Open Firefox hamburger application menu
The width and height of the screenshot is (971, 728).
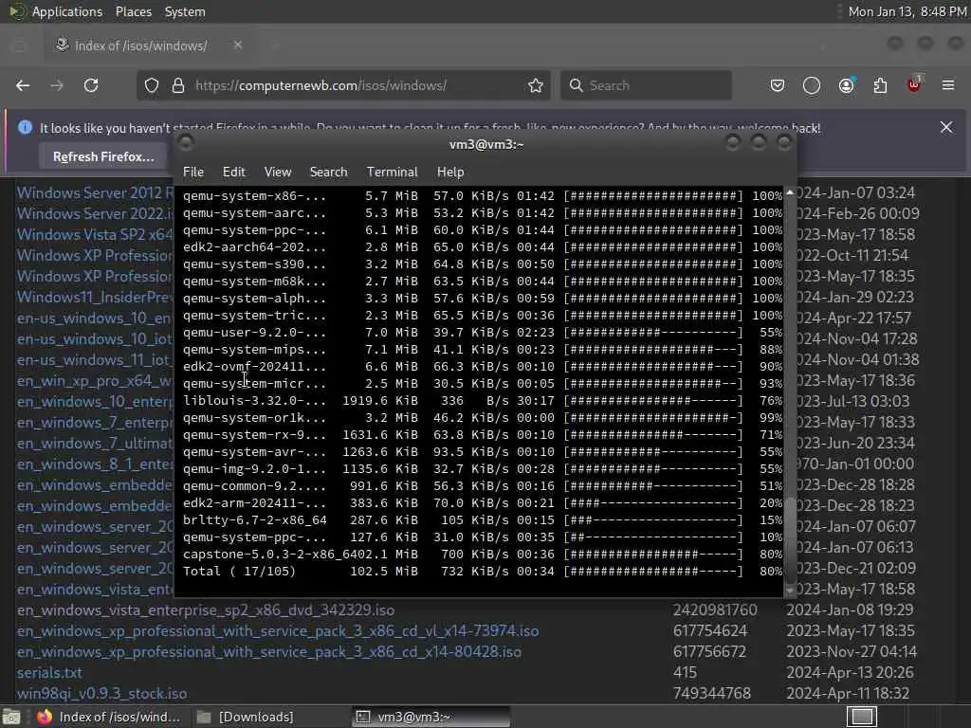pos(948,85)
